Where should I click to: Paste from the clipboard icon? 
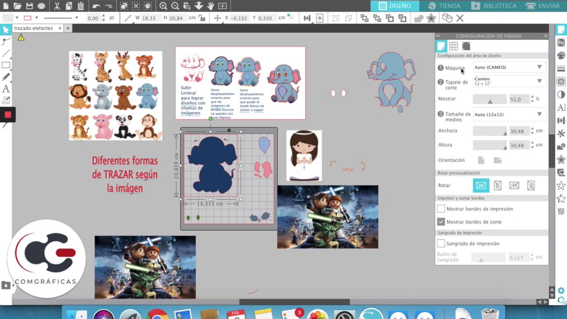coord(81,6)
